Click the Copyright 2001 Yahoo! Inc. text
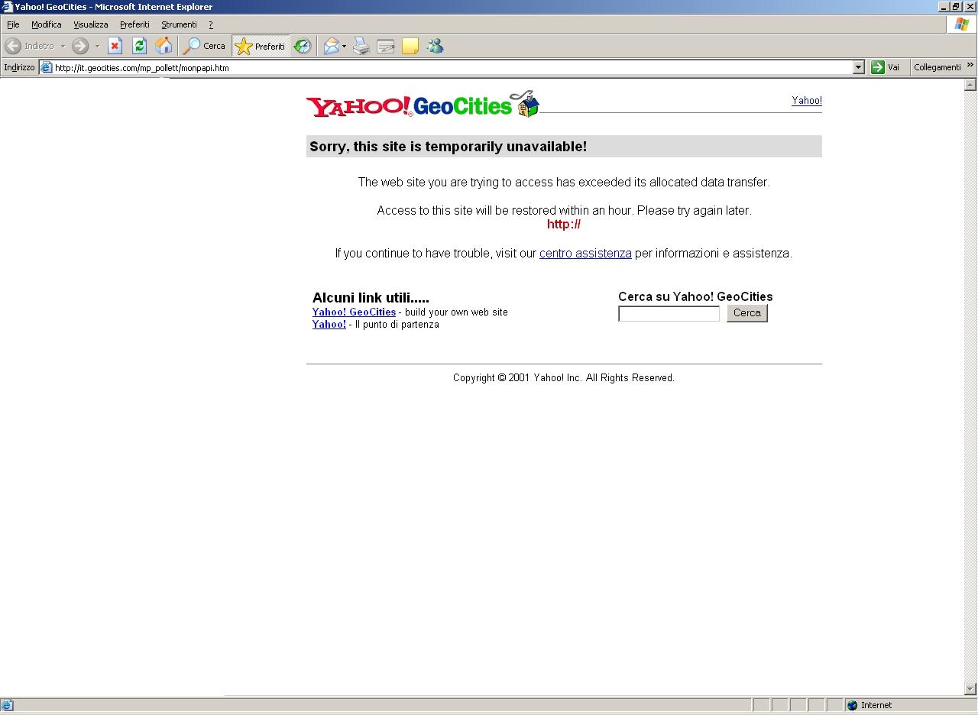 click(x=564, y=377)
